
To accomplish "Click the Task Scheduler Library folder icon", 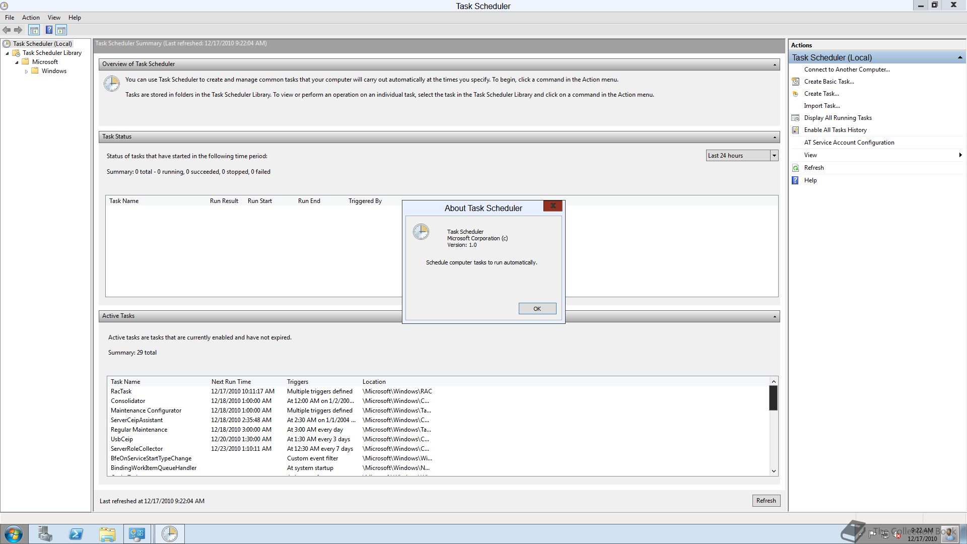I will tap(16, 53).
